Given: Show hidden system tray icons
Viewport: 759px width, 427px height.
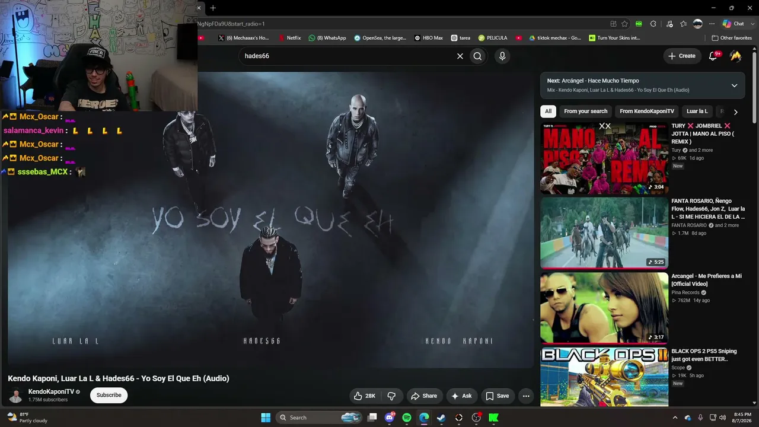Looking at the screenshot, I should coord(675,418).
